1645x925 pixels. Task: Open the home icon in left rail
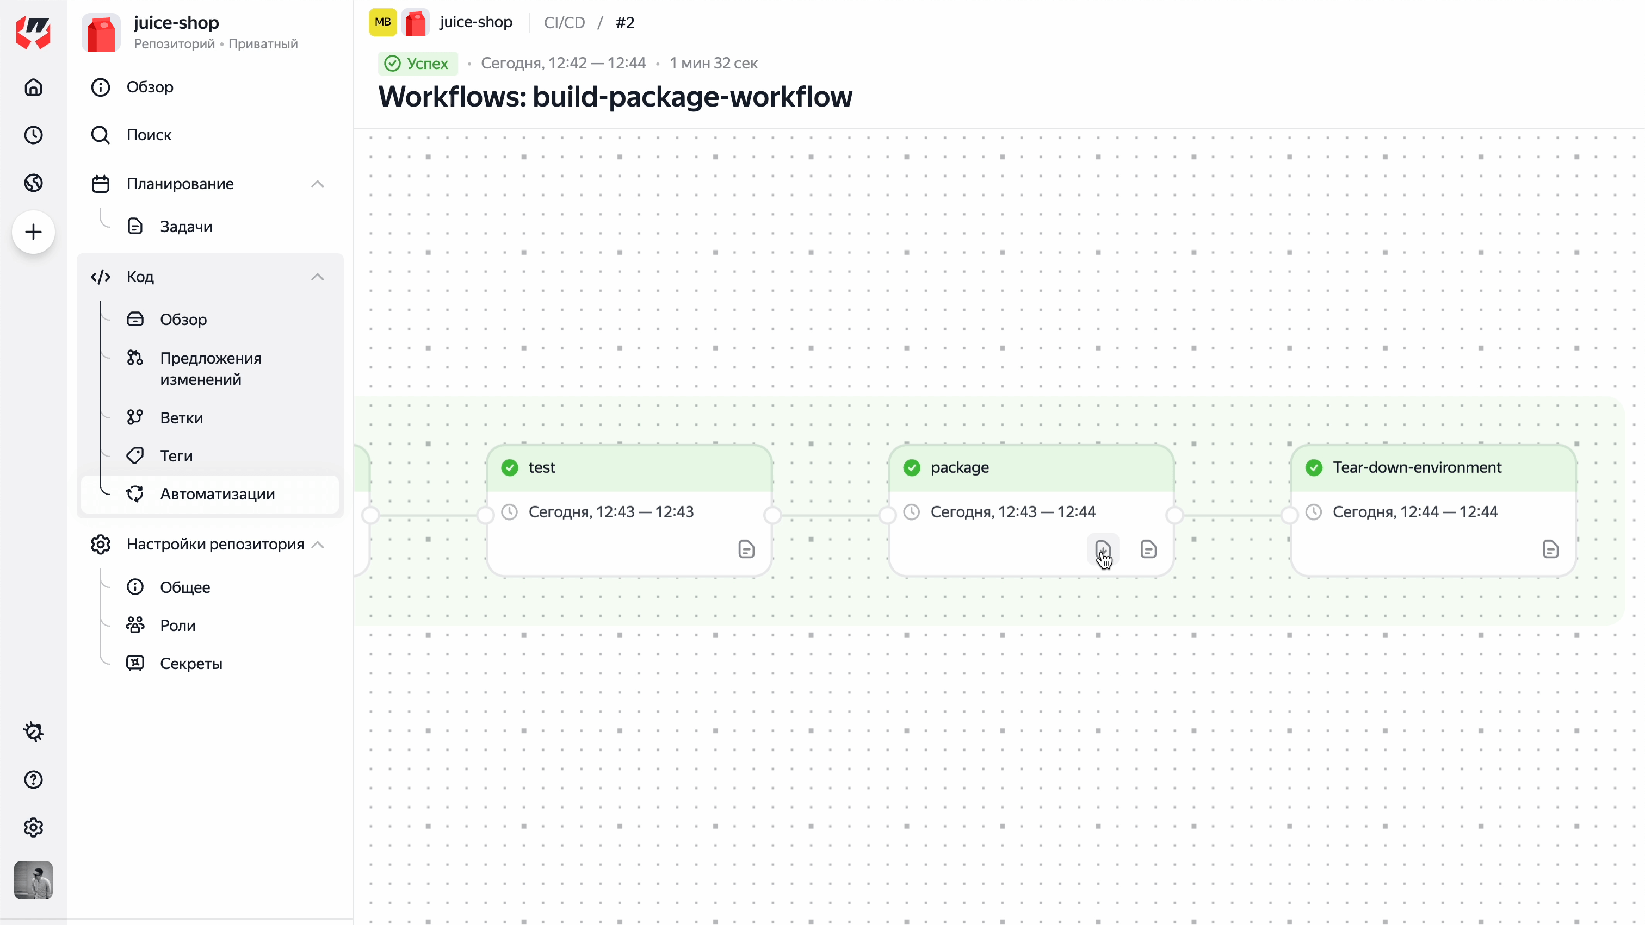point(33,87)
